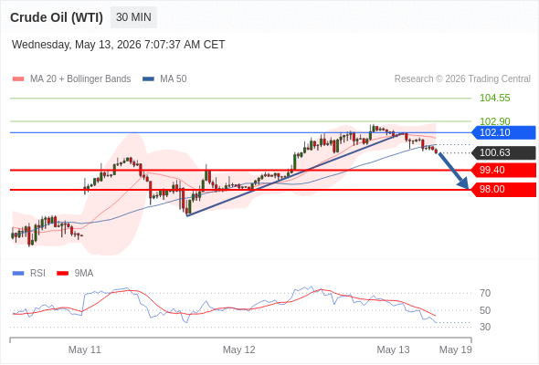539x365 pixels.
Task: Click the RSI 70 level axis label
Action: tap(485, 293)
